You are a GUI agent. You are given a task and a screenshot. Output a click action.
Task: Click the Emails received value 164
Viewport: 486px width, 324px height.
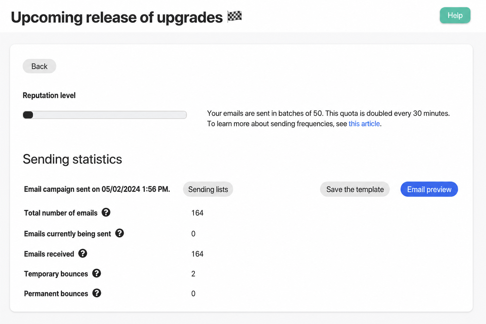(197, 254)
